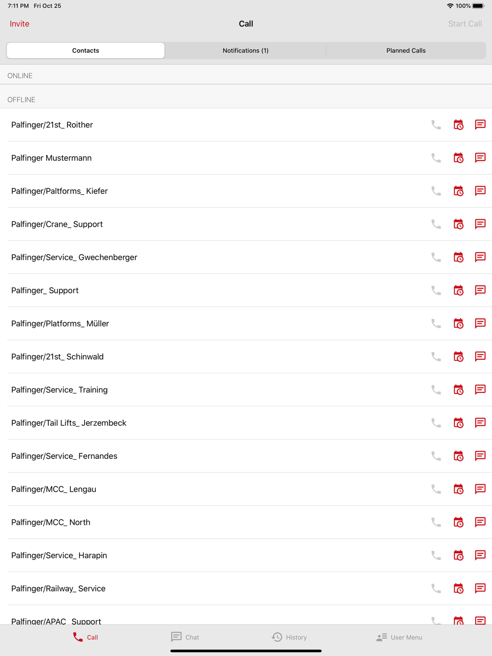This screenshot has width=492, height=656.
Task: Go to History in bottom bar
Action: (289, 637)
